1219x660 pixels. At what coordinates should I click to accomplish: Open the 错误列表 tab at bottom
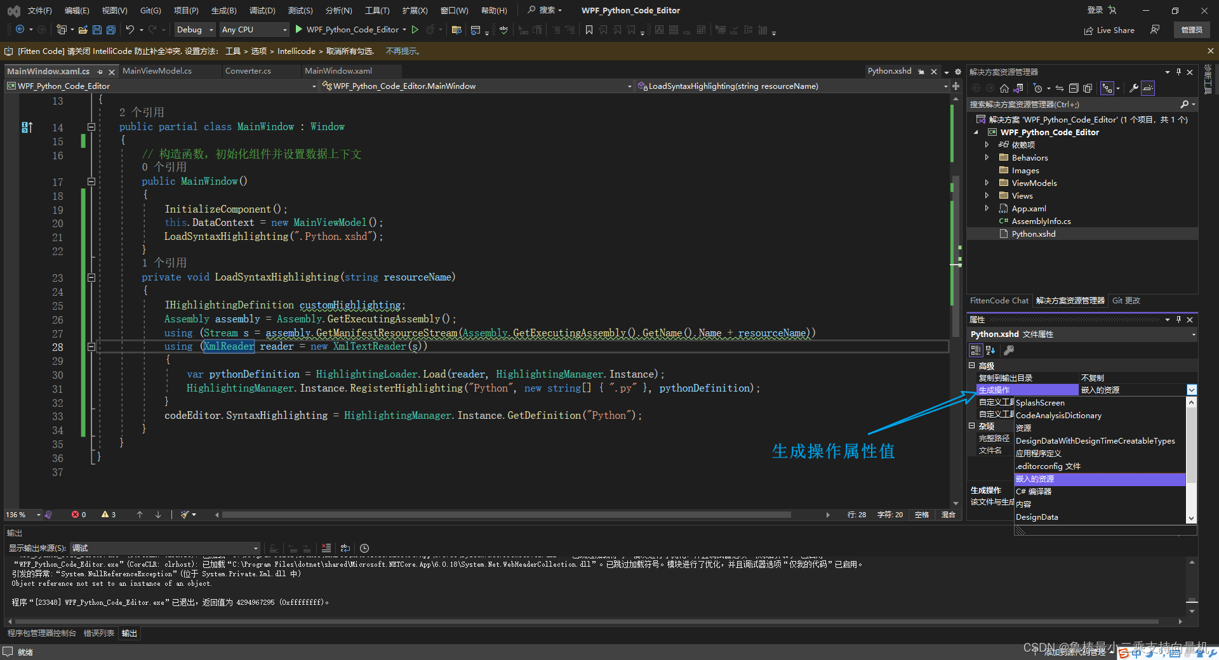pos(99,633)
